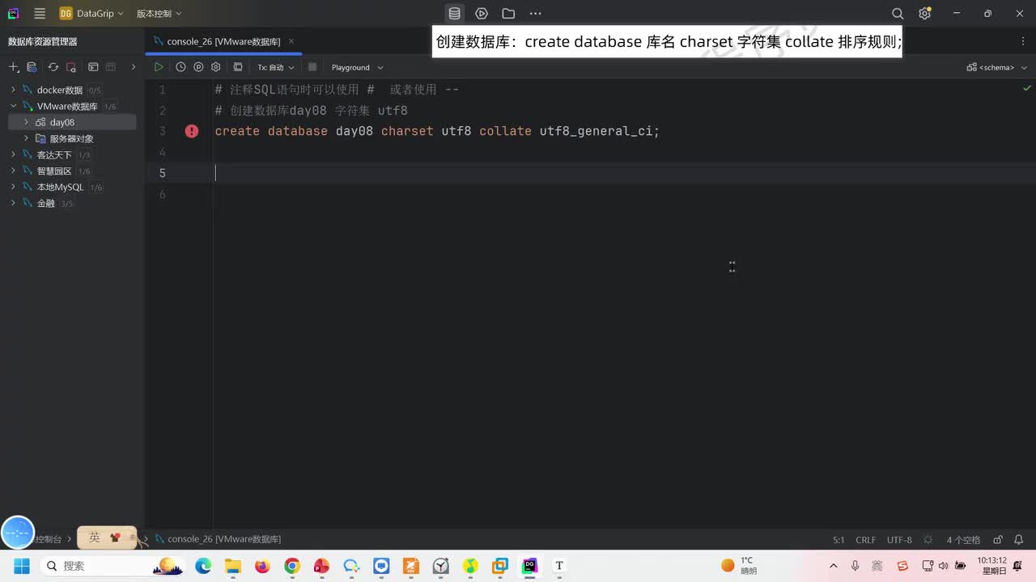Open the Playground resolve mode dropdown

coord(357,67)
